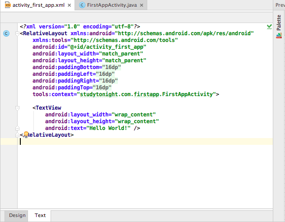
Task: Click the "@+id/activity_first_app" id value
Action: [x=107, y=47]
